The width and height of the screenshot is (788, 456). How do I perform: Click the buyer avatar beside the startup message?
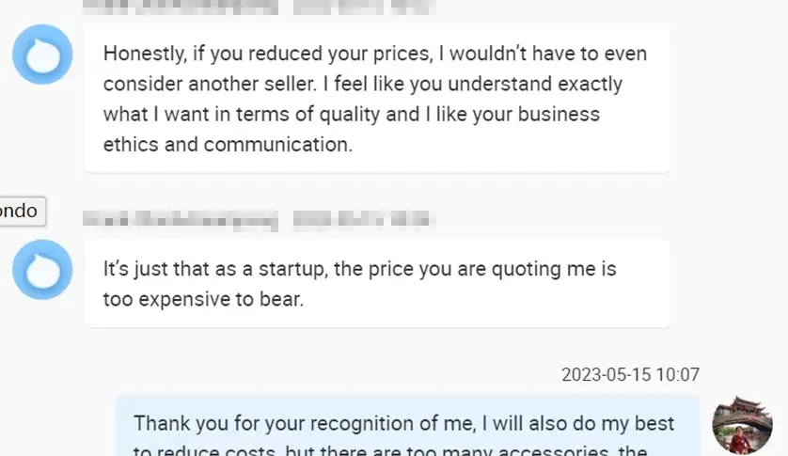click(x=42, y=270)
